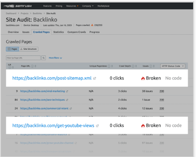Sort by ILR column arrows
Image resolution: width=196 pixels, height=157 pixels.
click(13, 67)
